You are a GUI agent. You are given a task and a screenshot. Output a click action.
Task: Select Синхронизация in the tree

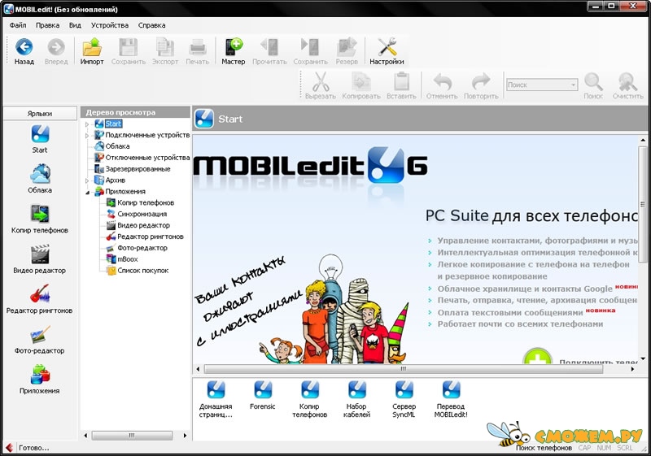(142, 214)
